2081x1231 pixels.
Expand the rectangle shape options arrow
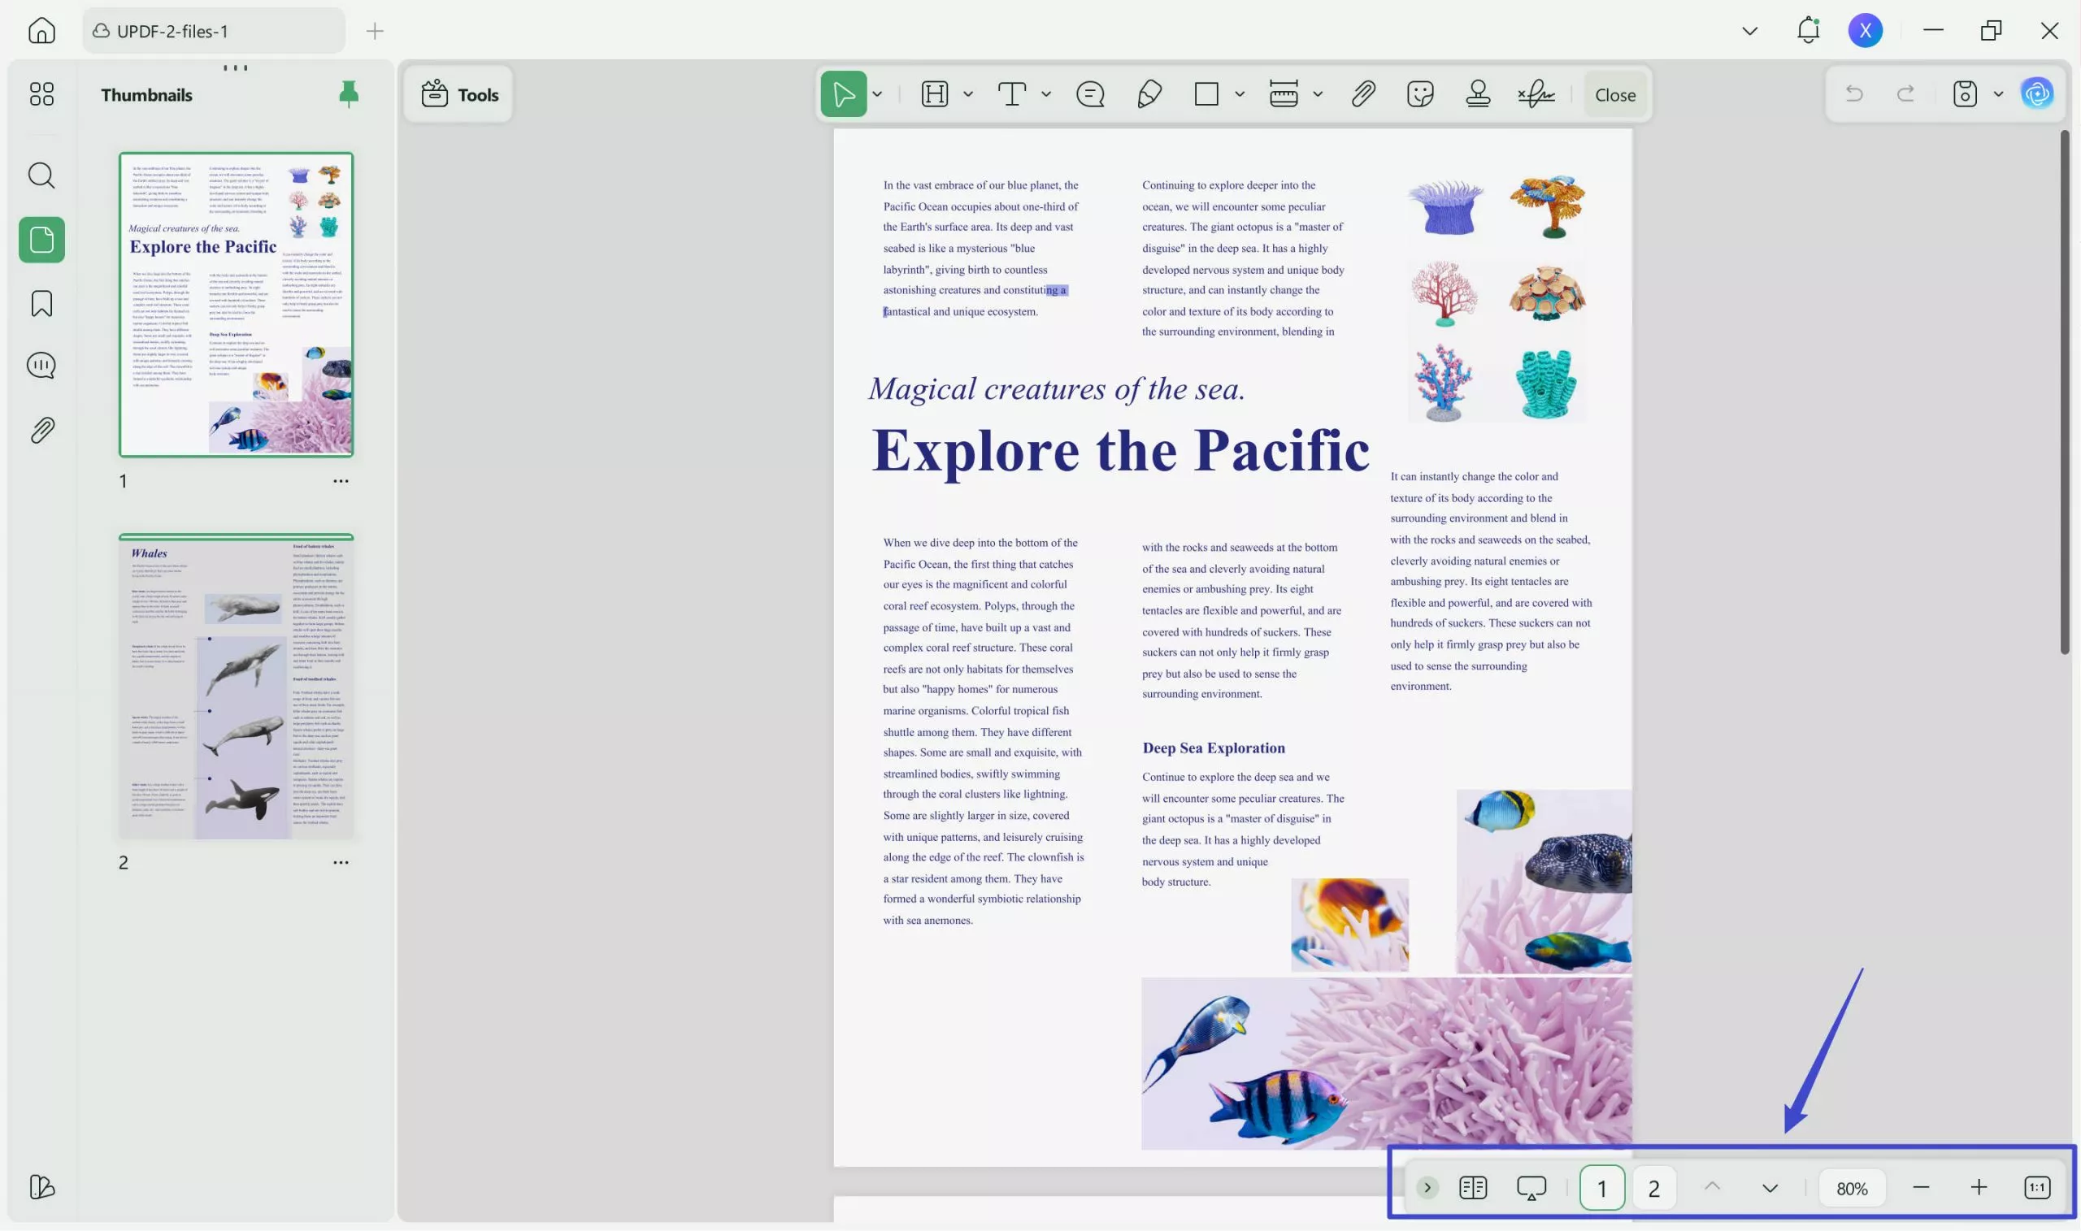click(x=1239, y=94)
